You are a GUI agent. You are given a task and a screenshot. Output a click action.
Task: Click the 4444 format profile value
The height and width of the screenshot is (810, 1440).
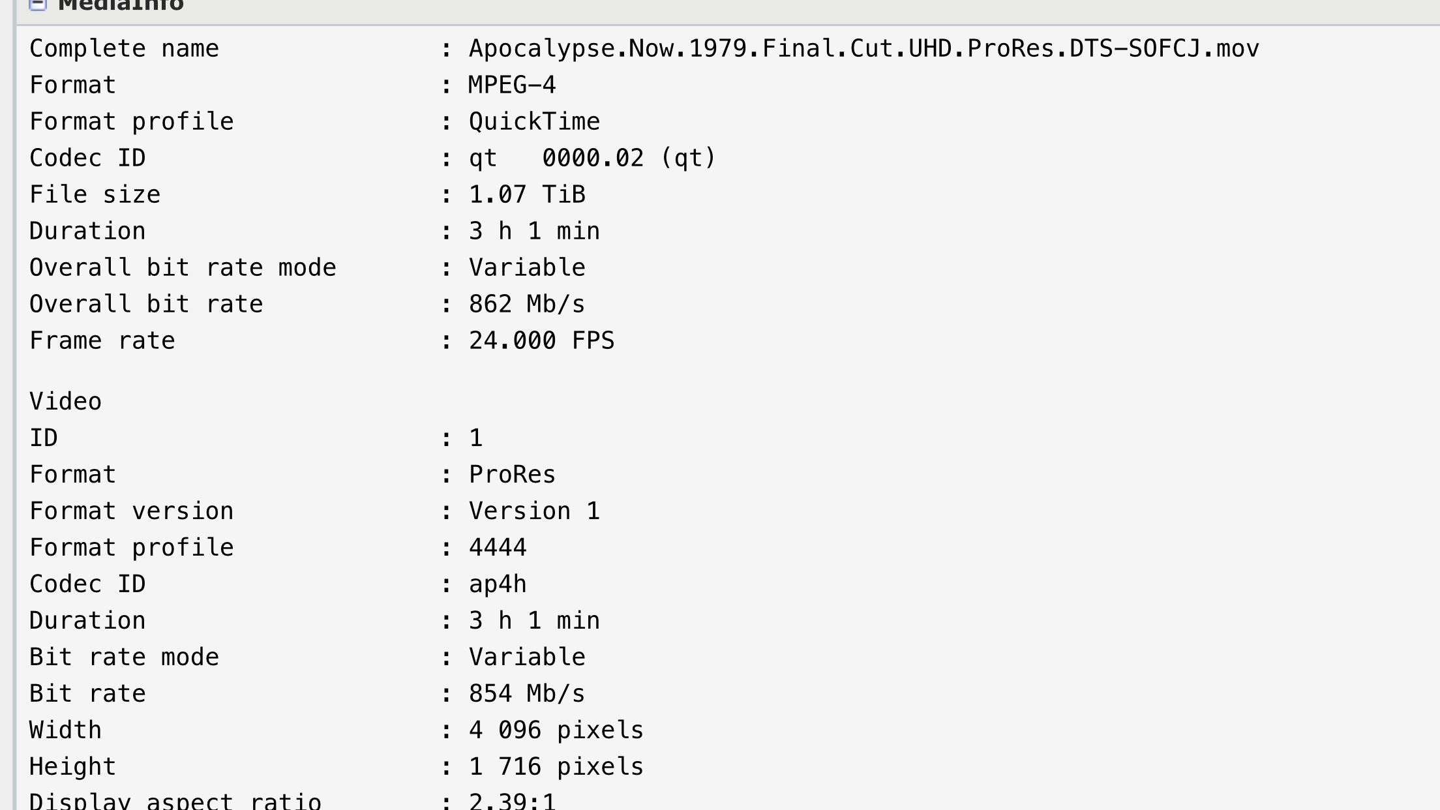coord(498,548)
